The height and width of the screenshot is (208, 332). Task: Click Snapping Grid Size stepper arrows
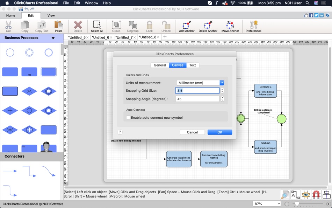click(x=222, y=91)
